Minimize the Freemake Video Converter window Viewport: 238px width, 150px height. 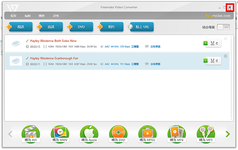point(219,7)
